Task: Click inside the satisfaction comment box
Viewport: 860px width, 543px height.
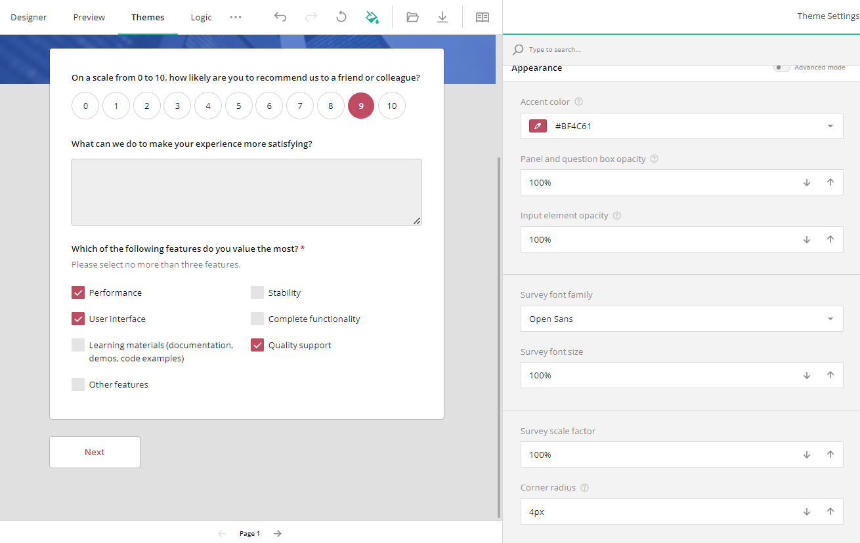Action: point(246,191)
